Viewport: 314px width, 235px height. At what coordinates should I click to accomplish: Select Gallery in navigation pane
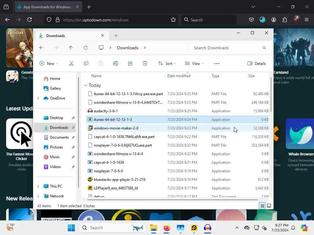pyautogui.click(x=56, y=88)
